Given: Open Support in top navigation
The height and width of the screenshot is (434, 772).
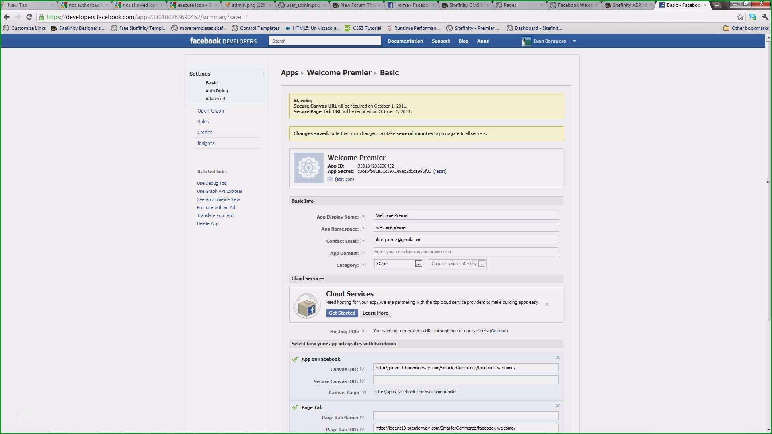Looking at the screenshot, I should [x=441, y=41].
